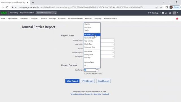Click the Search transactions field
This screenshot has width=181, height=102.
pos(44,13)
